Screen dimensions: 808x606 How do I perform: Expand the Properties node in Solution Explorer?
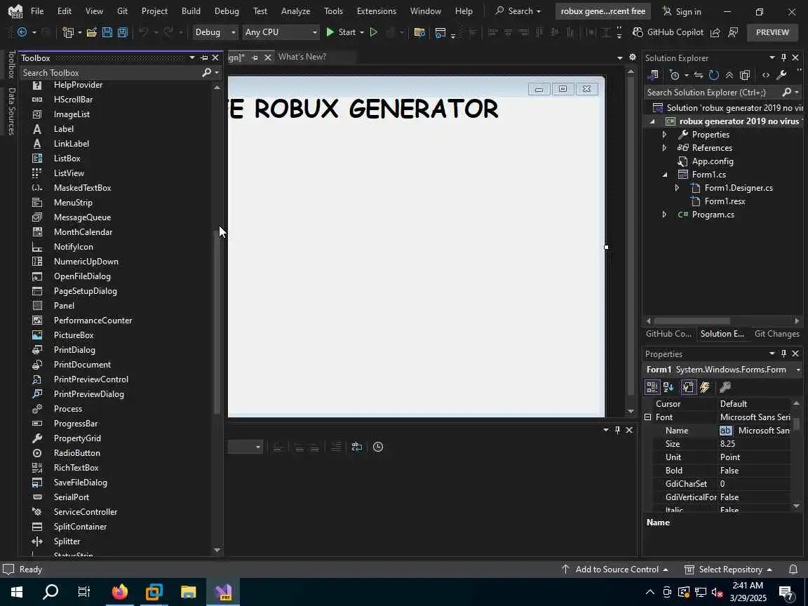coord(664,135)
